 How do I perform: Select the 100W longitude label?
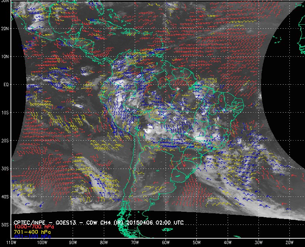point(42,243)
